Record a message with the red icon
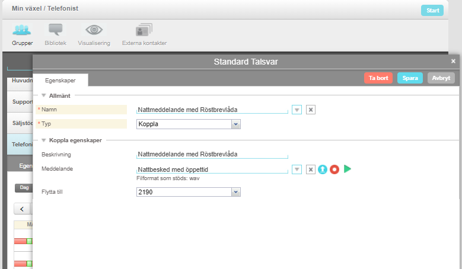The width and height of the screenshot is (462, 269). pyautogui.click(x=334, y=169)
